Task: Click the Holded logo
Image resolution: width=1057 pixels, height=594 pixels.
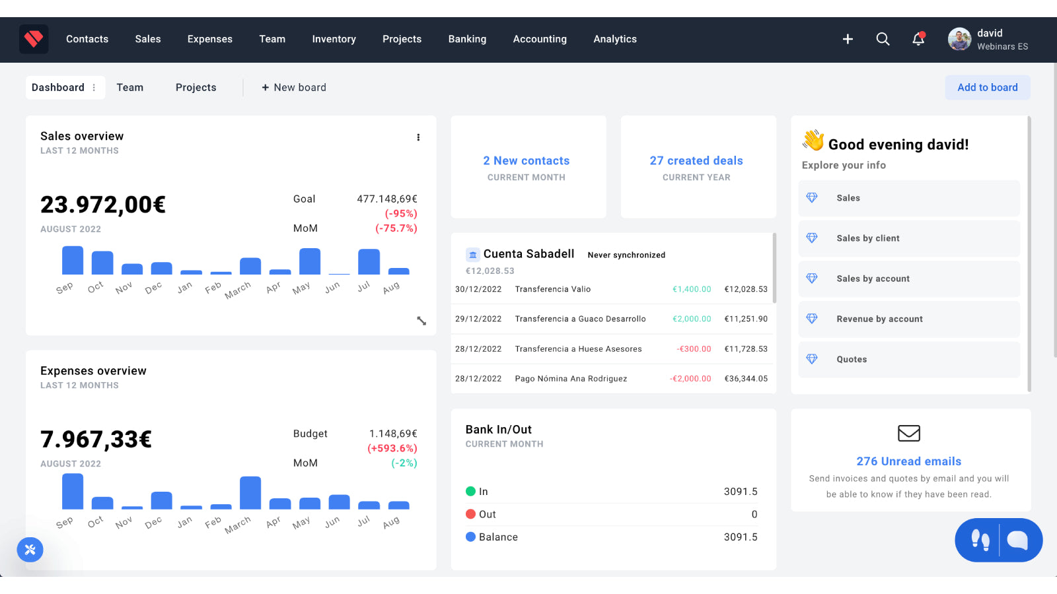Action: coord(33,39)
